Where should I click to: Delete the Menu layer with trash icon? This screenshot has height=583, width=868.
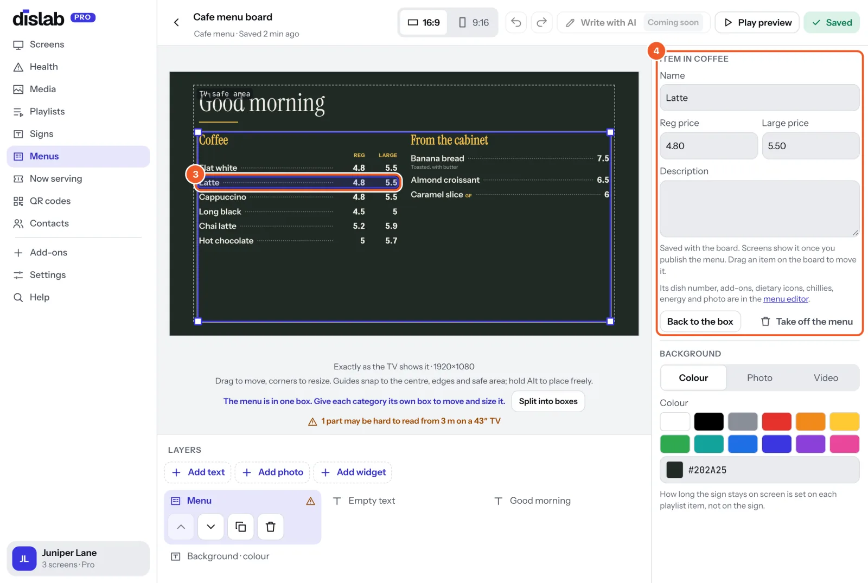click(x=271, y=527)
